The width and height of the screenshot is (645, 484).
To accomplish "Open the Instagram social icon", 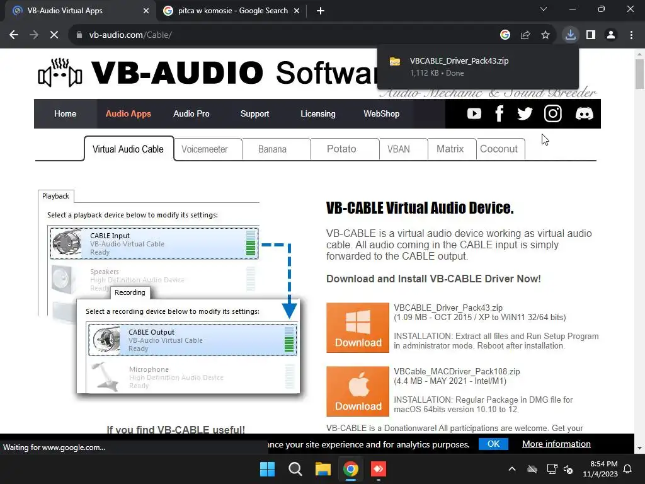I will (x=553, y=113).
